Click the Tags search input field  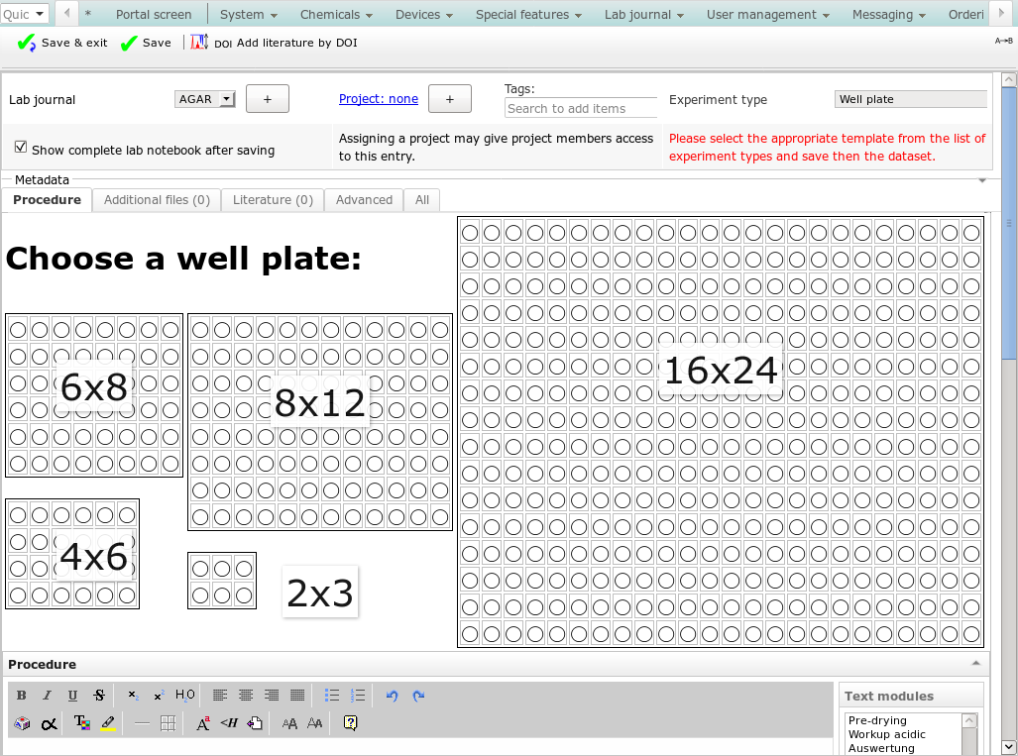tap(580, 108)
